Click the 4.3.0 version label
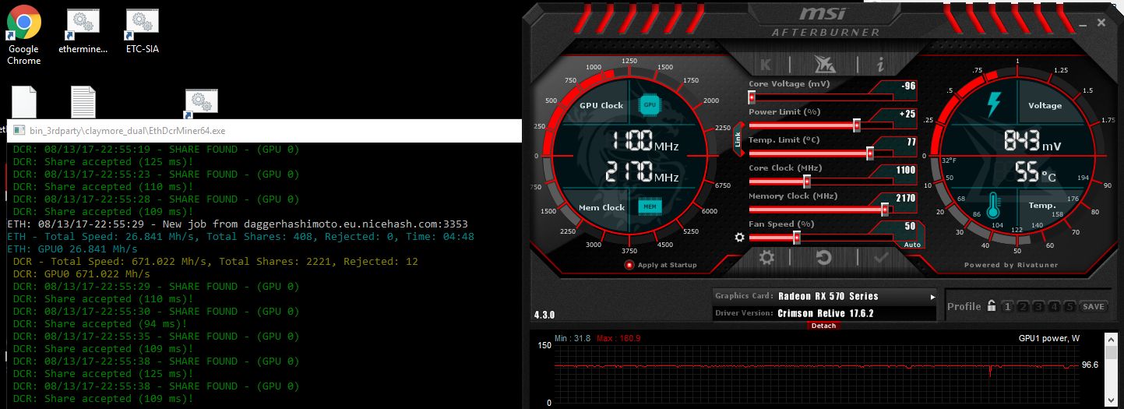This screenshot has width=1124, height=409. tap(545, 315)
